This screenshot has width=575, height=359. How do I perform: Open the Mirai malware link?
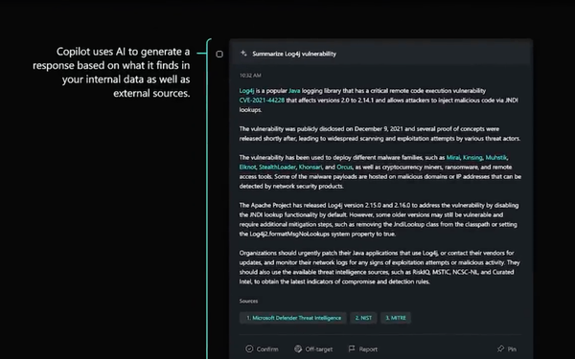[x=453, y=158]
